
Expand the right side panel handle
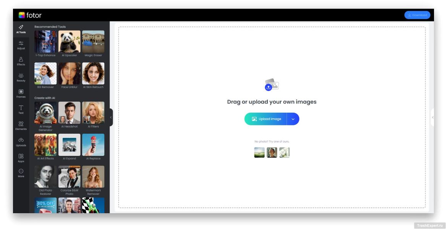(x=432, y=117)
